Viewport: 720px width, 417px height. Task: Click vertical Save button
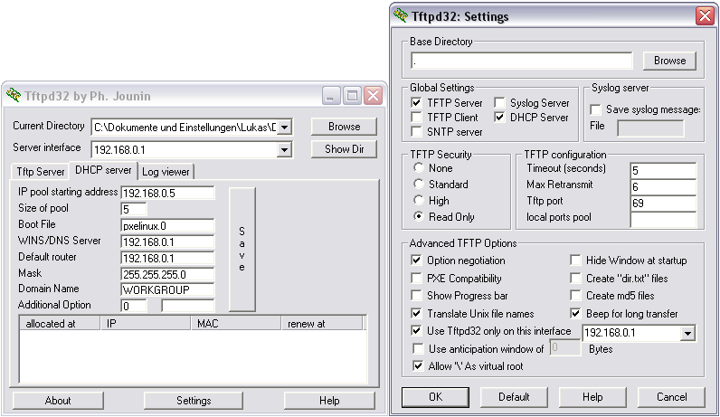pos(242,250)
